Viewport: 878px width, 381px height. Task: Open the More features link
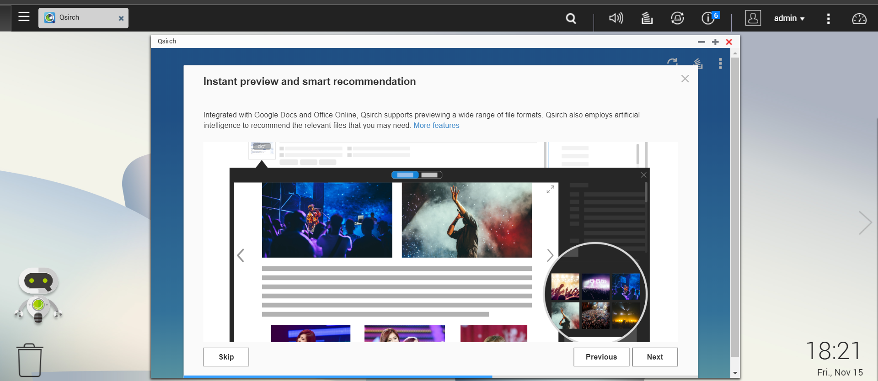point(436,126)
